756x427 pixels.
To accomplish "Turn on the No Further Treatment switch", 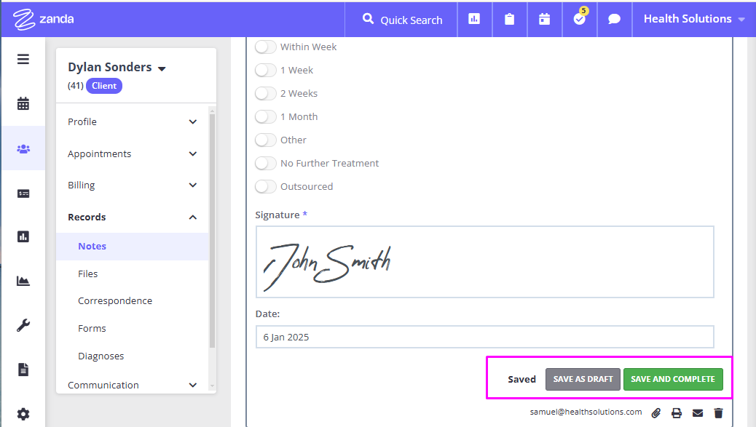I will pos(265,163).
